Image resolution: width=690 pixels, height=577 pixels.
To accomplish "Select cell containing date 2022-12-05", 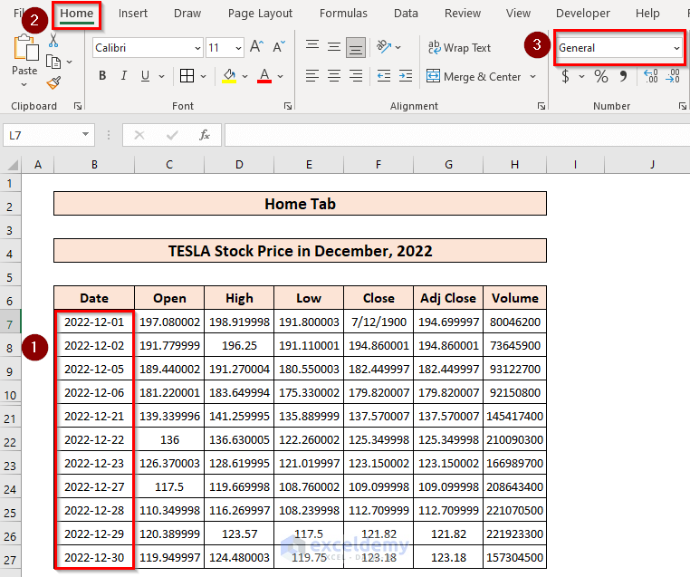I will (x=94, y=369).
